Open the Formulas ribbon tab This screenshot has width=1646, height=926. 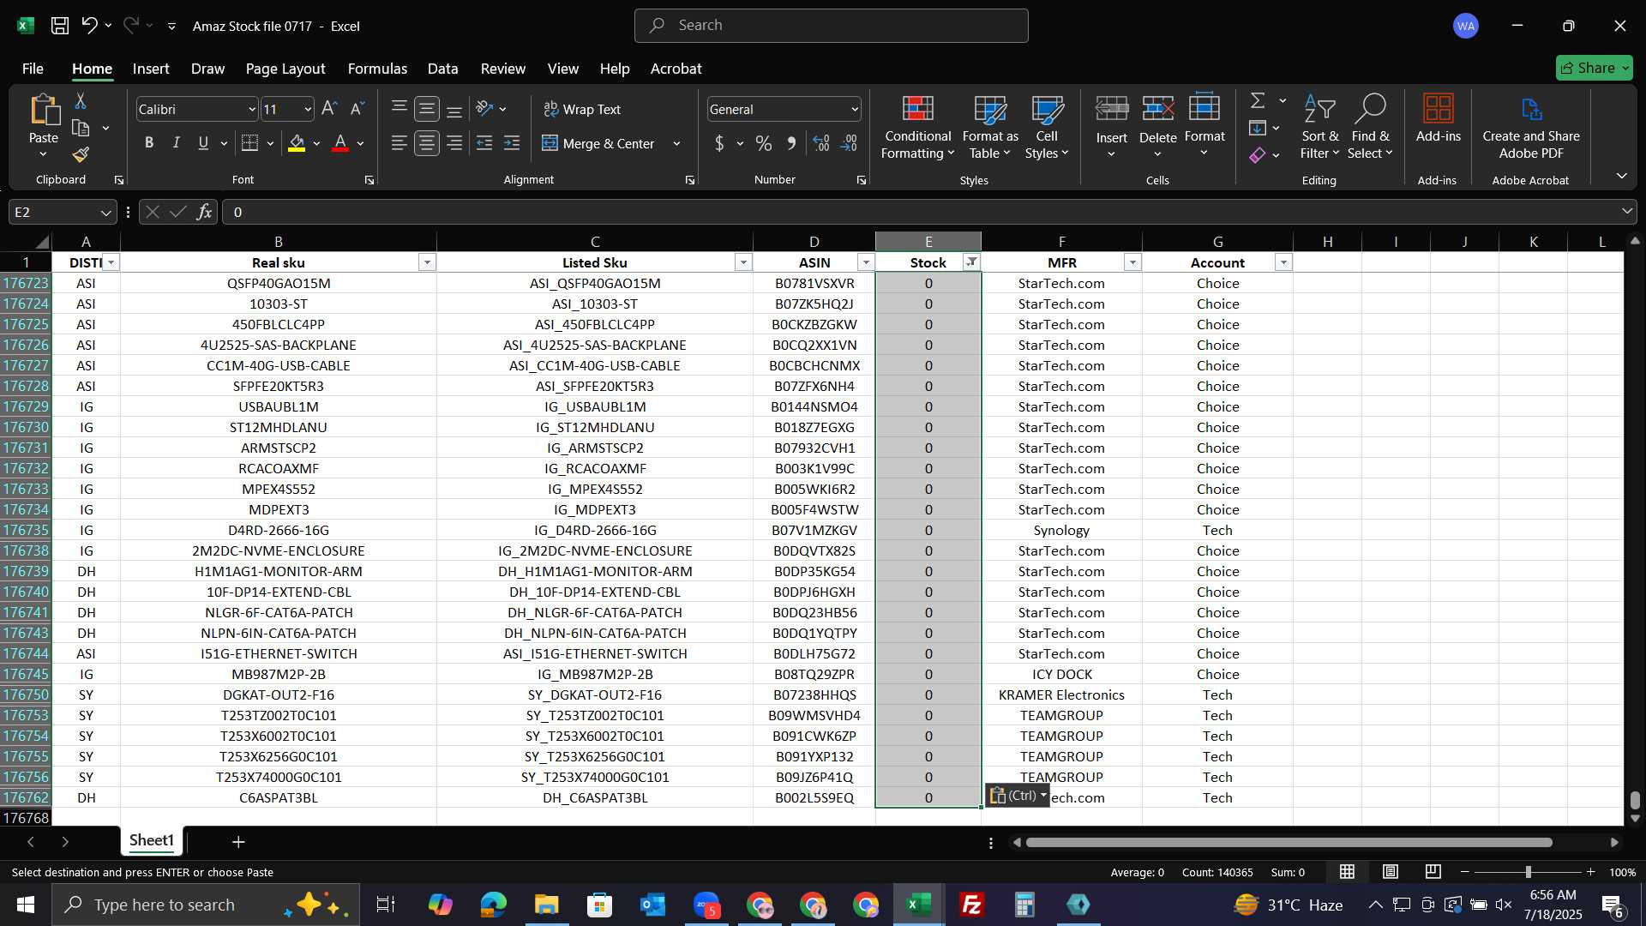377,69
